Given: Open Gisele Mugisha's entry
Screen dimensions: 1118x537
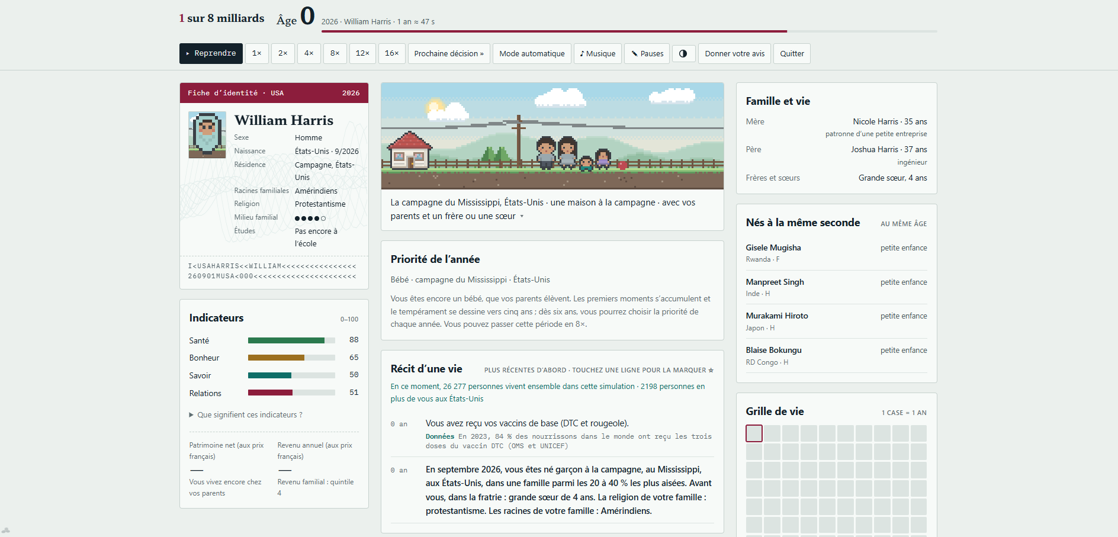Looking at the screenshot, I should tap(836, 253).
